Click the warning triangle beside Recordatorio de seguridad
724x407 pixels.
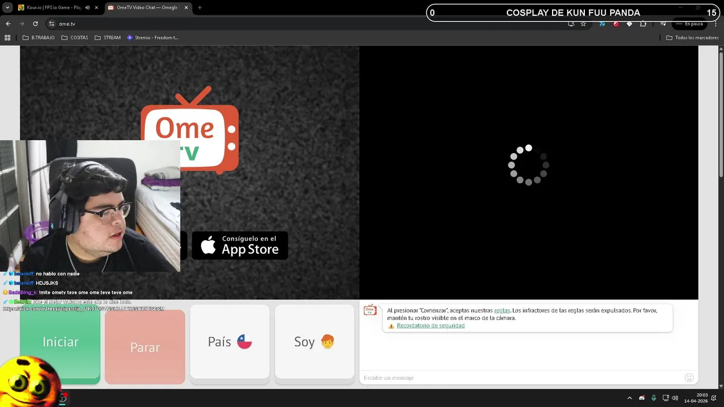(x=391, y=326)
